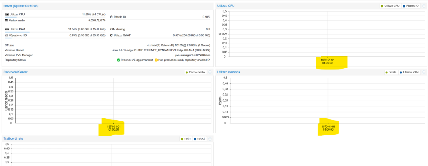
Task: Click the Intel Celeron N5105 CPU model text
Action: point(179,45)
